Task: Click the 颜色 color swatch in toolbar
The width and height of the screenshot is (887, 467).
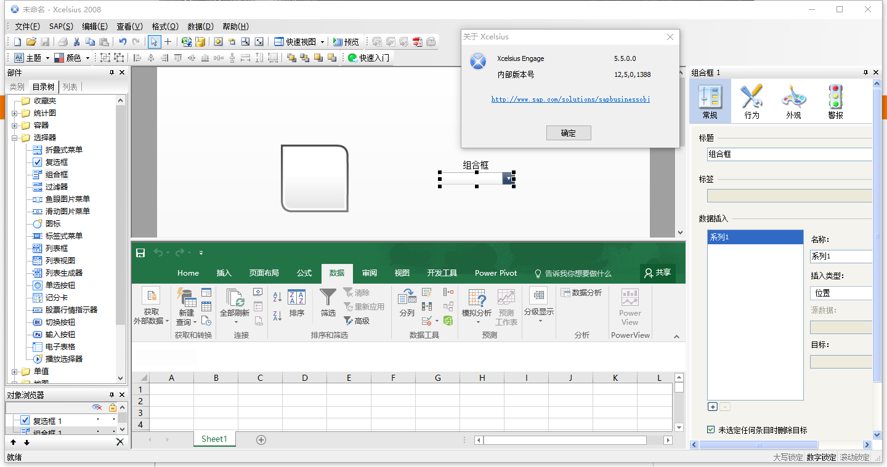Action: (x=59, y=58)
